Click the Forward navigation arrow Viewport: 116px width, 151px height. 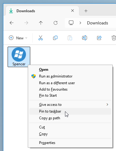coord(26,23)
